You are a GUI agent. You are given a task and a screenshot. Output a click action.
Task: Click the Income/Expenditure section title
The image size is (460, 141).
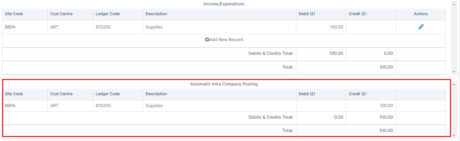tap(224, 4)
